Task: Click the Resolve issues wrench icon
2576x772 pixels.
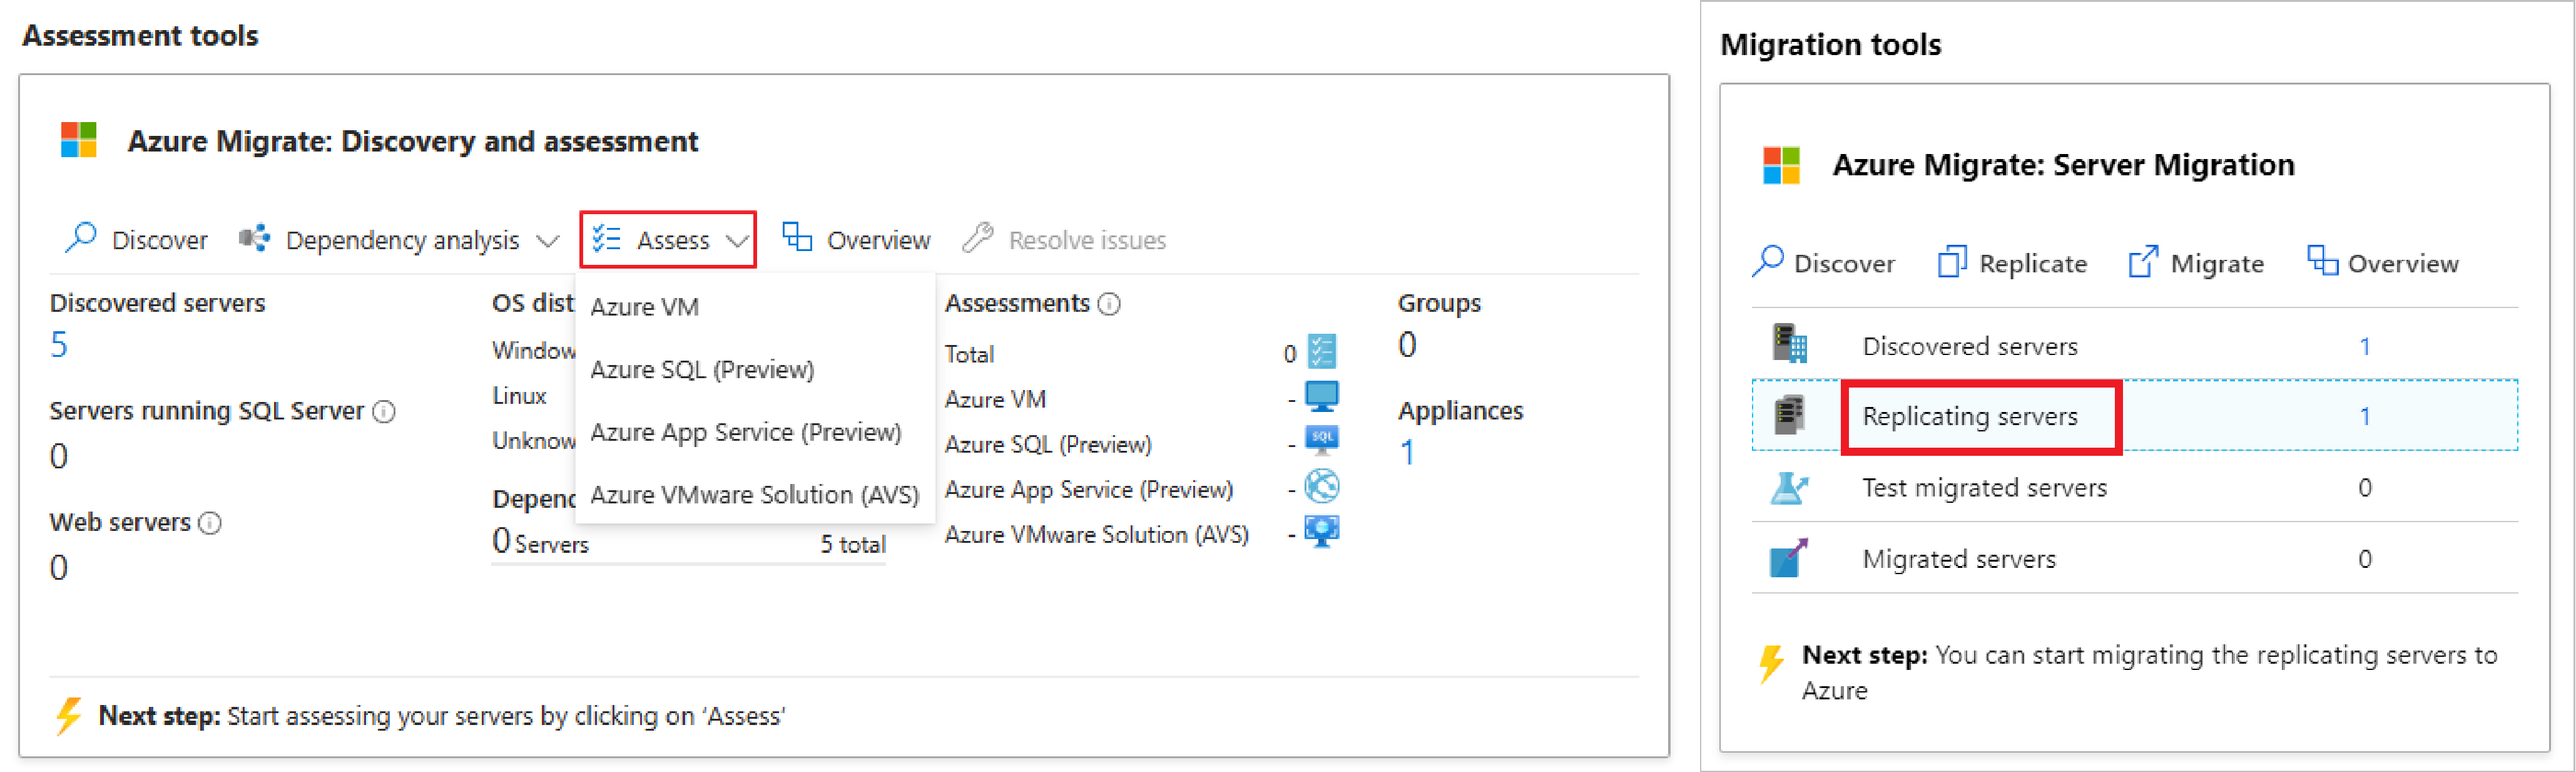Action: click(978, 239)
